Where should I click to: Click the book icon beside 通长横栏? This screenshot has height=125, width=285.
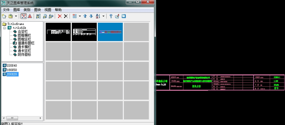pos(15,47)
